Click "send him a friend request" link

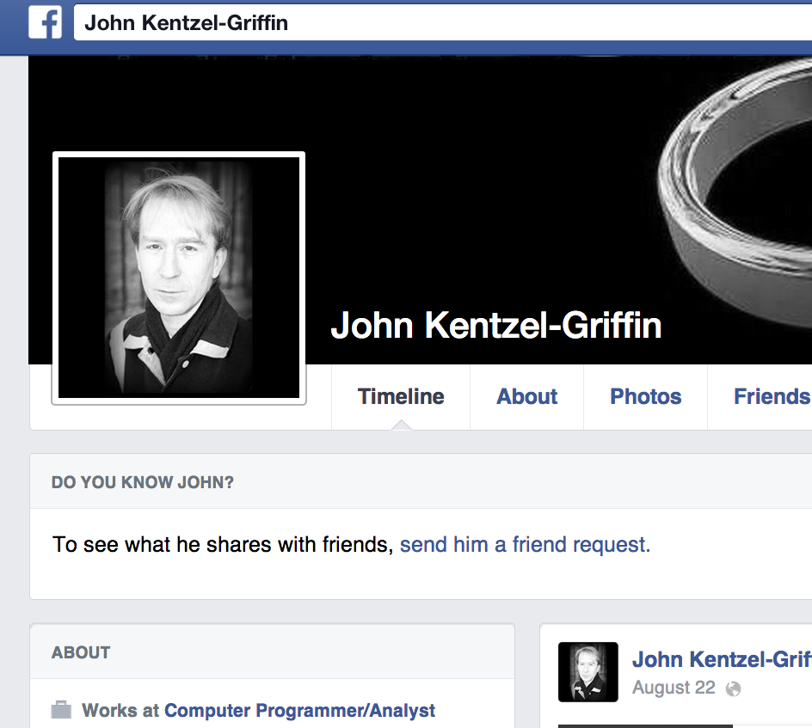pos(525,545)
